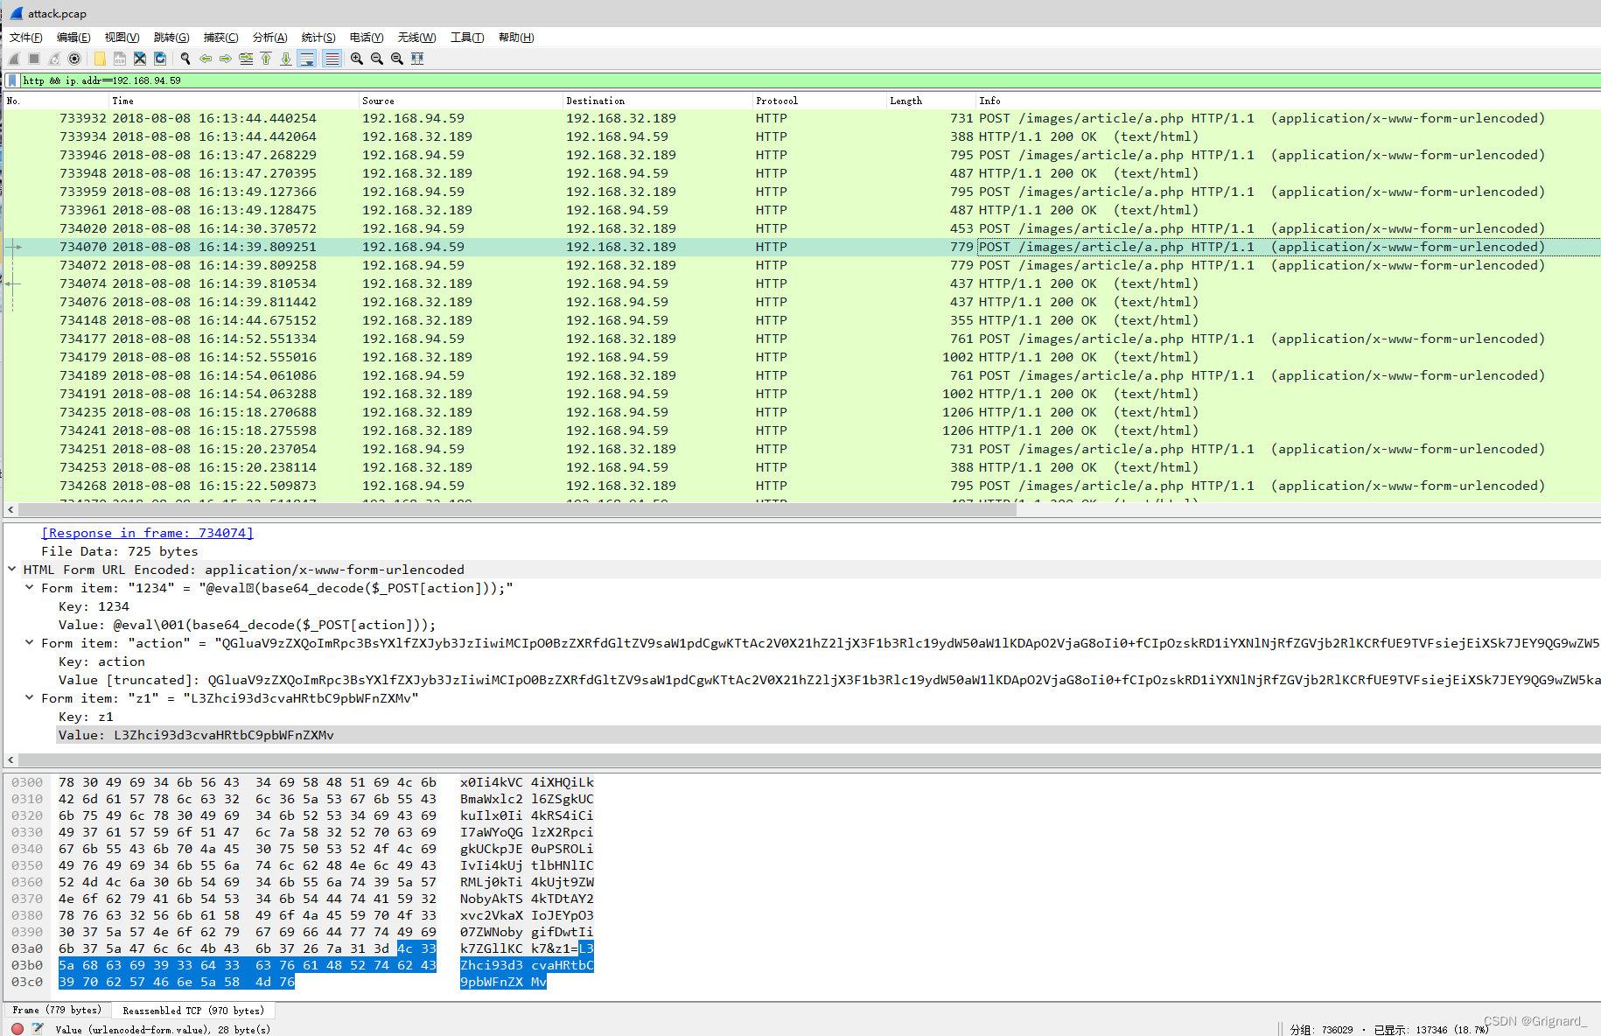The height and width of the screenshot is (1036, 1601).
Task: Select packet row number 734235
Action: 801,412
